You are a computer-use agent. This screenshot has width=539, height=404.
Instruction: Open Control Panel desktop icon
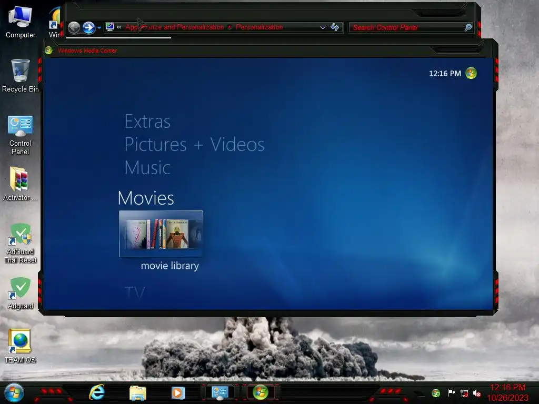(x=21, y=135)
